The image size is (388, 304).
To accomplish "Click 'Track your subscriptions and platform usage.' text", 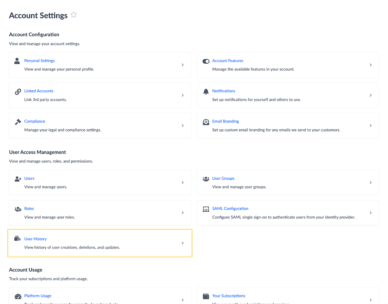I will coord(48,279).
